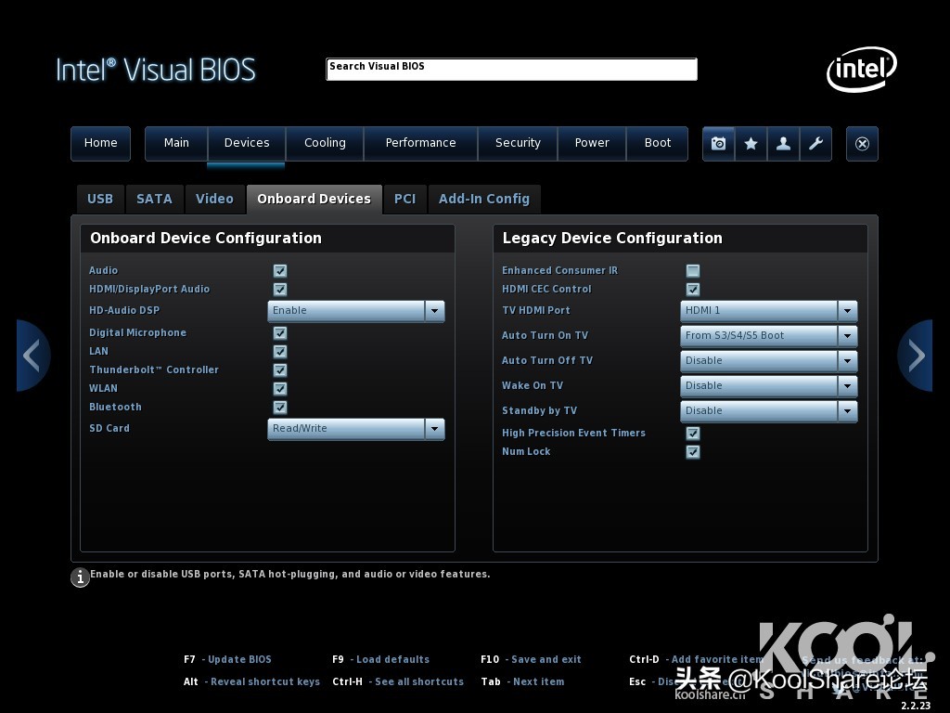Click the Intel Visual BIOS title
The width and height of the screenshot is (950, 713).
click(156, 70)
